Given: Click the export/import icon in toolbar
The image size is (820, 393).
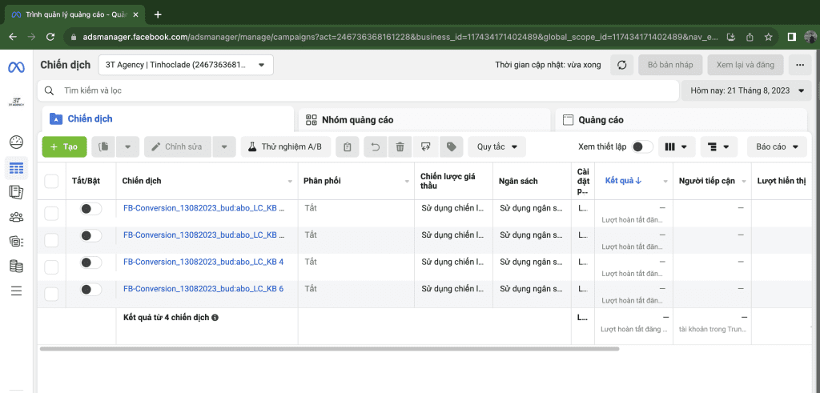Looking at the screenshot, I should tap(426, 146).
